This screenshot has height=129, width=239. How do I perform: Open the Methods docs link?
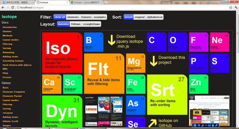coord(7,35)
